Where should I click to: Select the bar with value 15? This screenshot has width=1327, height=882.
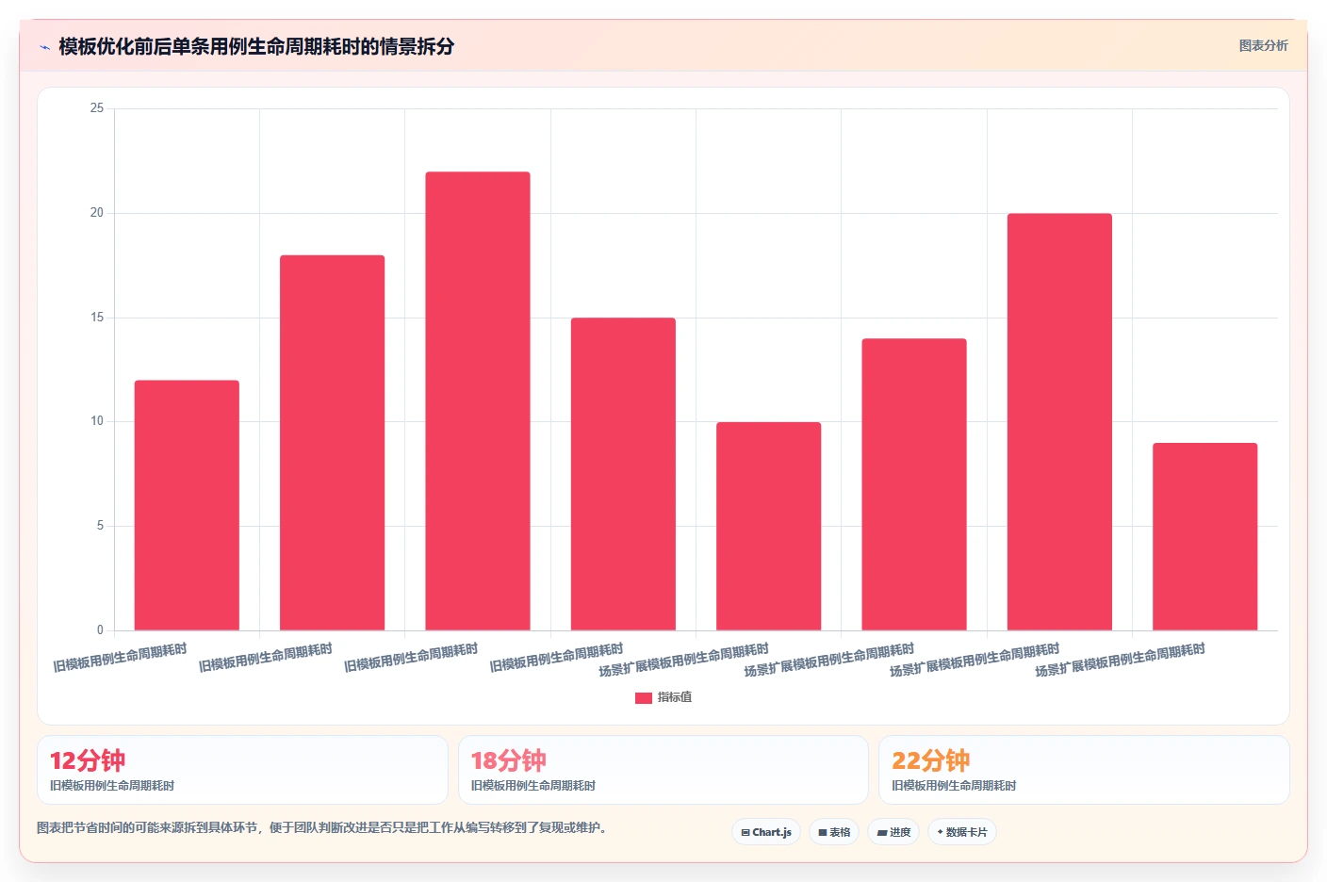coord(623,474)
